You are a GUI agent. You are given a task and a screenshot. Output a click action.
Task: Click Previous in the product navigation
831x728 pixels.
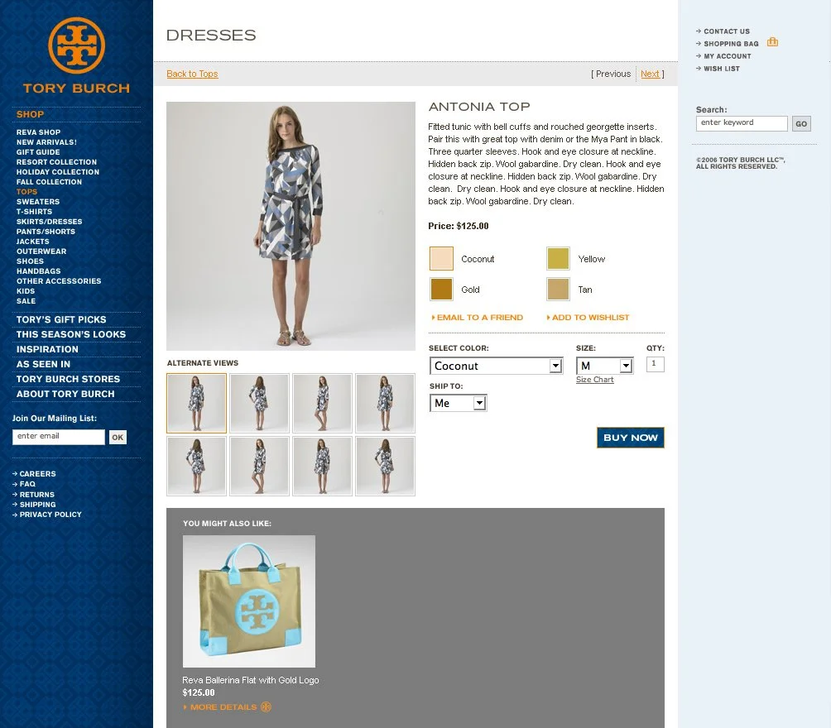click(x=613, y=74)
